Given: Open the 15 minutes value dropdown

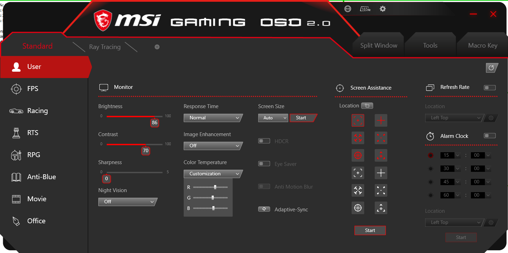Looking at the screenshot, I should tap(451, 155).
